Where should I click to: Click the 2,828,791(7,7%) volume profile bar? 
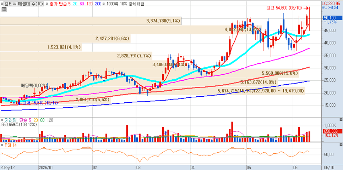(76, 56)
